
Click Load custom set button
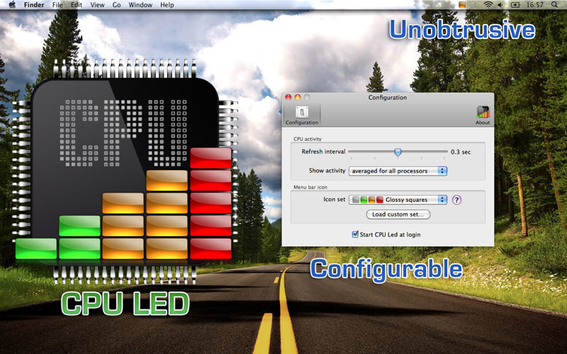(x=398, y=215)
